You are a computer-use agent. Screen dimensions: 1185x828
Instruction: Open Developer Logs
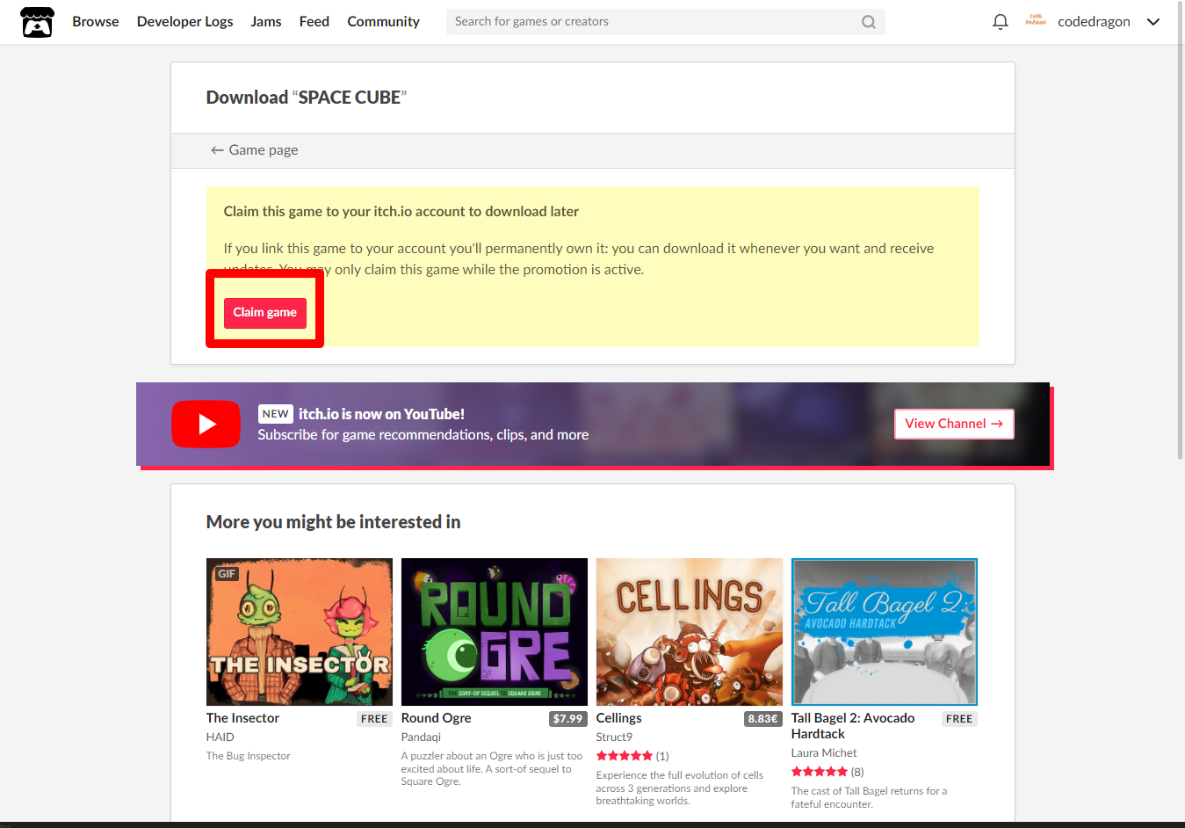184,22
